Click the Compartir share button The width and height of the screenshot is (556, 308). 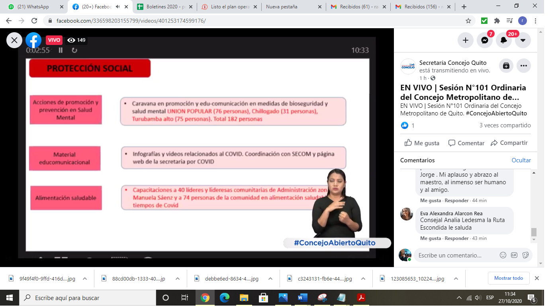tap(509, 143)
